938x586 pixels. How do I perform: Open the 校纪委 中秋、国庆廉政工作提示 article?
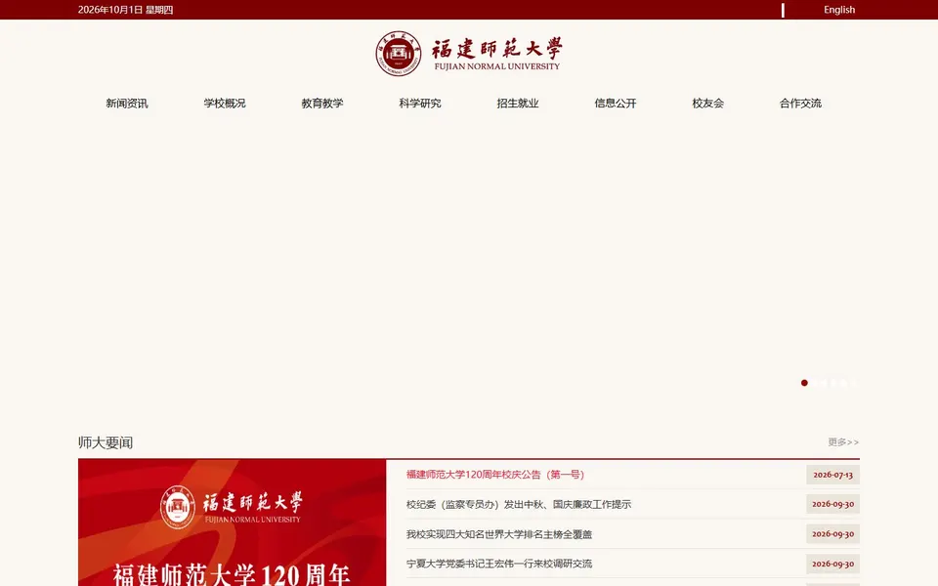519,505
